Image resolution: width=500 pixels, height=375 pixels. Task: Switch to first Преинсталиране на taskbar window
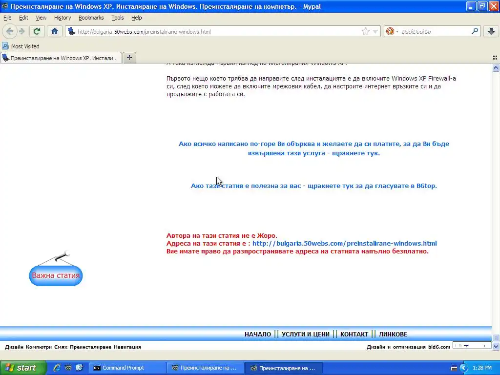pyautogui.click(x=206, y=368)
